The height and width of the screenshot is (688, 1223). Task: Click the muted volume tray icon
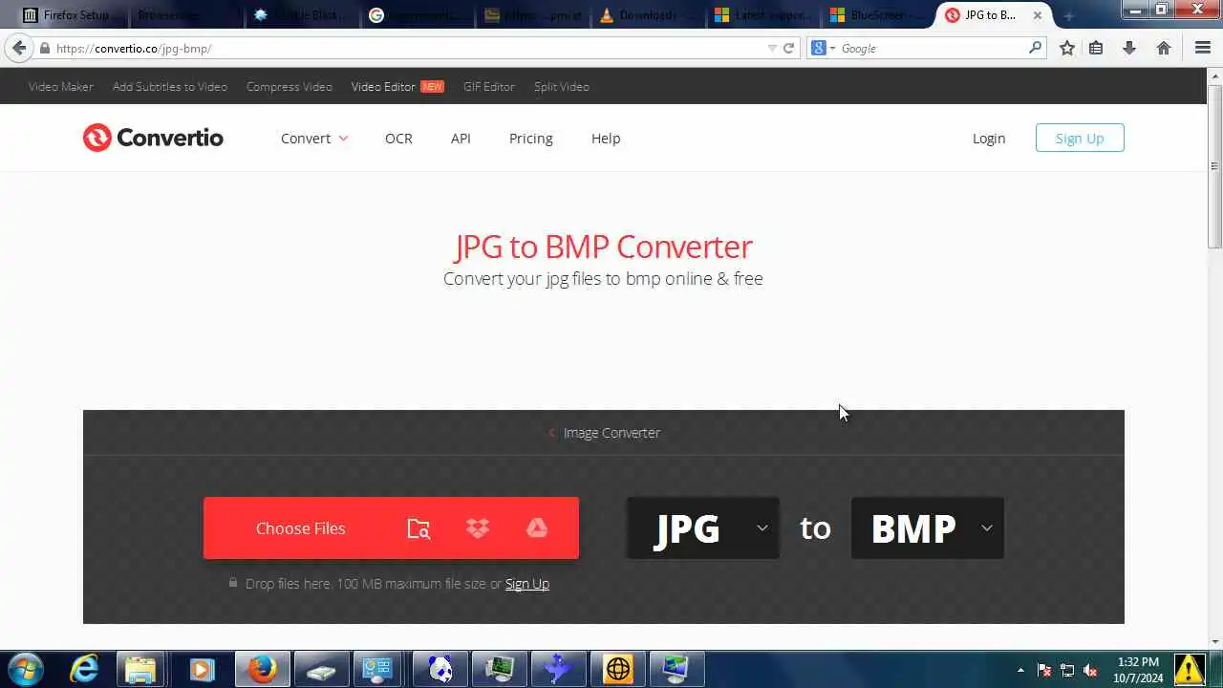[1091, 670]
